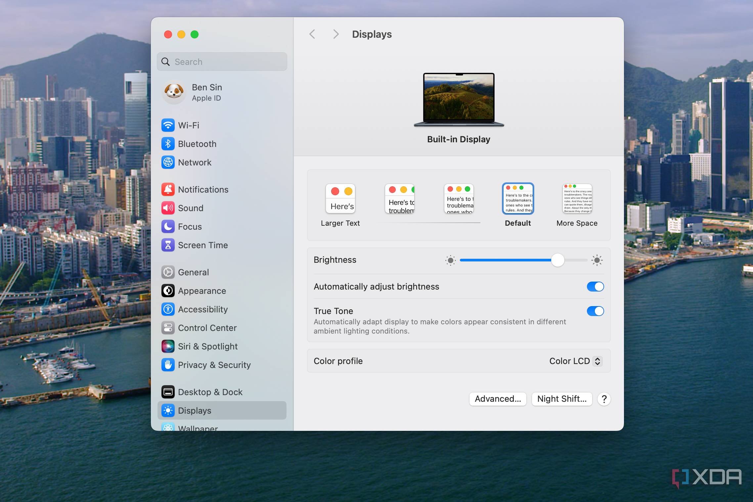Image resolution: width=753 pixels, height=502 pixels.
Task: Open the Night Shift... button
Action: click(562, 399)
